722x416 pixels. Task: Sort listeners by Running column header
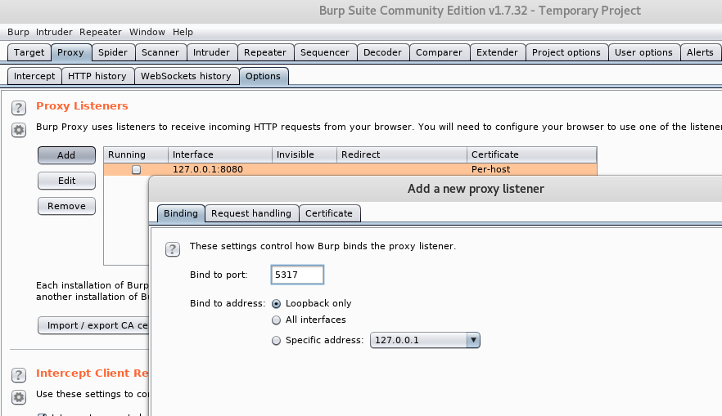click(136, 155)
